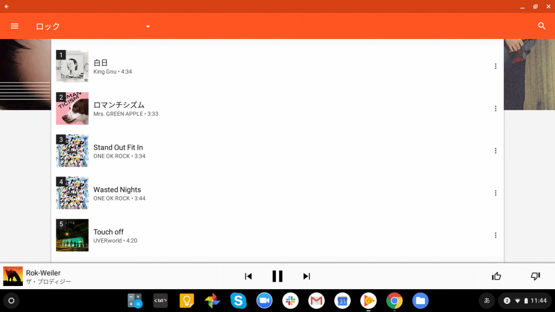The width and height of the screenshot is (555, 312).
Task: Go back using the title bar arrow
Action: [7, 6]
